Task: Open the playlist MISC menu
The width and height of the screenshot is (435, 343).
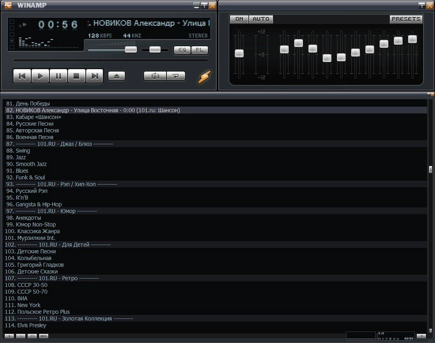Action: coord(43,336)
